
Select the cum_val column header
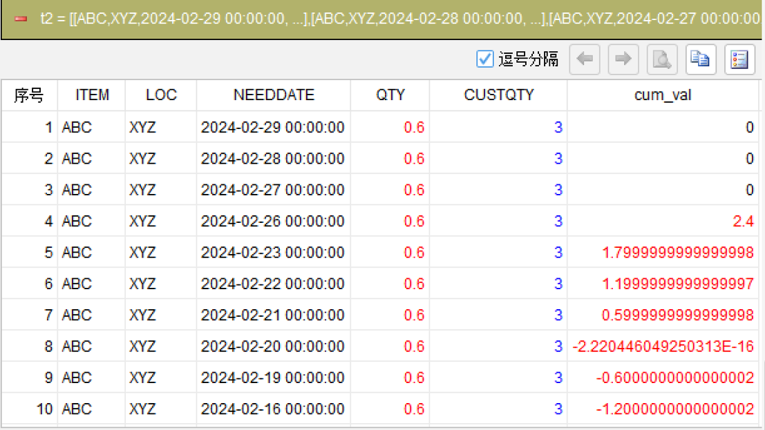pos(663,95)
